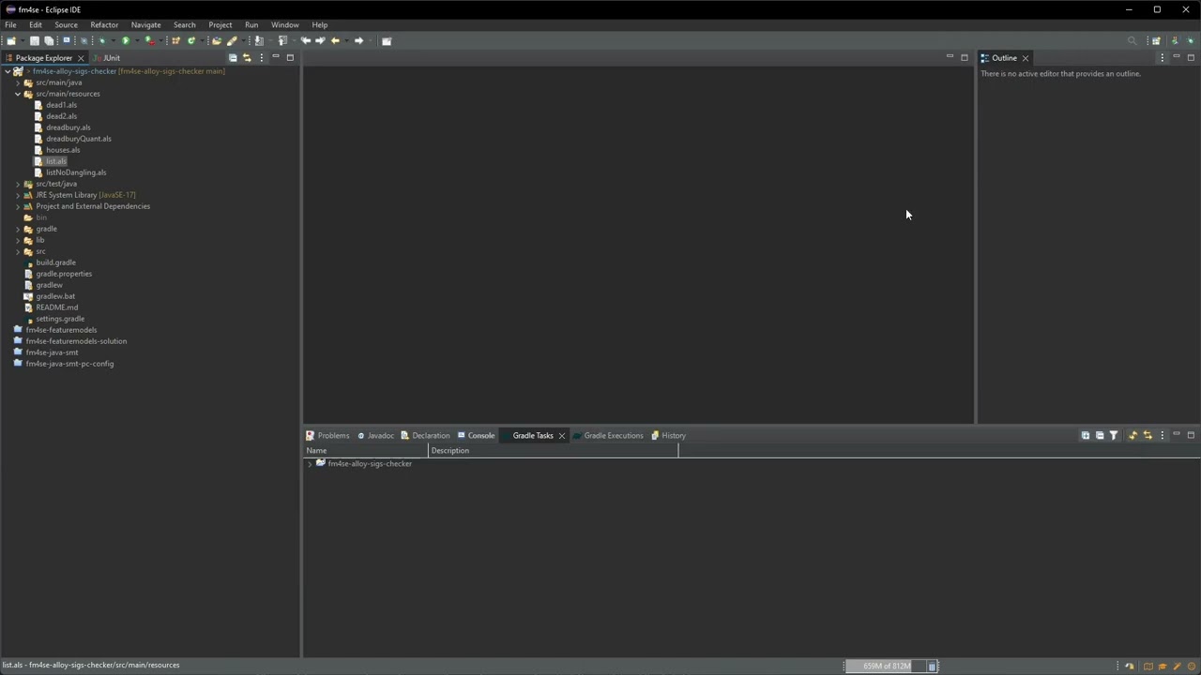The width and height of the screenshot is (1201, 675).
Task: Click the Save toolbar icon
Action: pyautogui.click(x=35, y=40)
